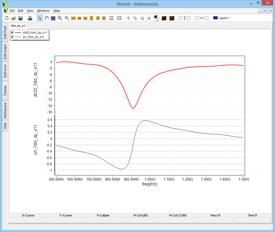Select the hand pan tool
275x232 pixels.
(x=47, y=18)
